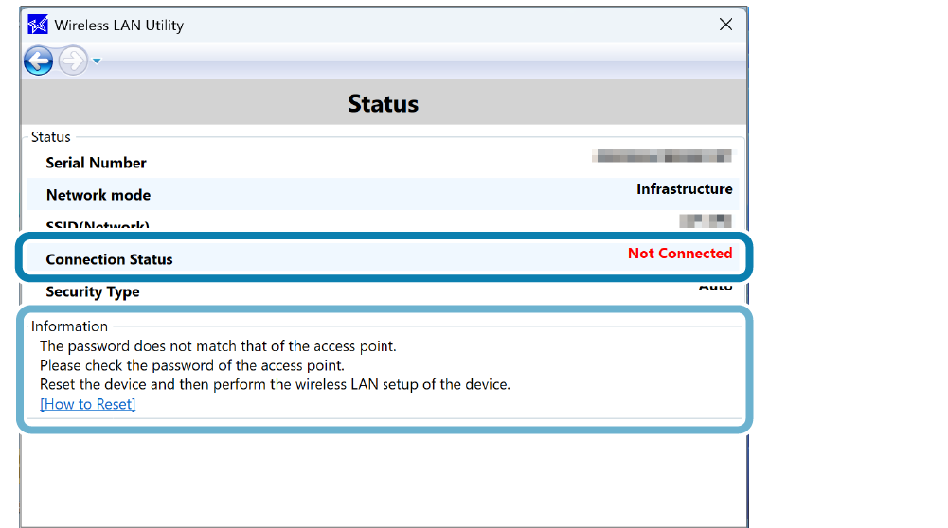Screen dimensions: 948x528
Task: Click the password does not match message
Action: click(218, 346)
